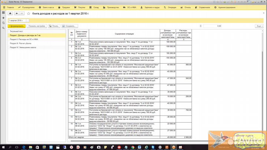
Task: Click the sum sigma icon
Action: pyautogui.click(x=201, y=26)
